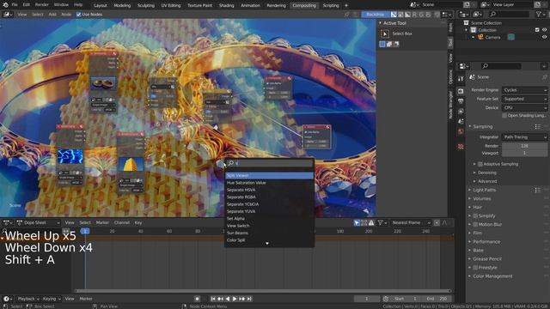Enable the Simplify checkbox
The image size is (550, 309).
(475, 215)
